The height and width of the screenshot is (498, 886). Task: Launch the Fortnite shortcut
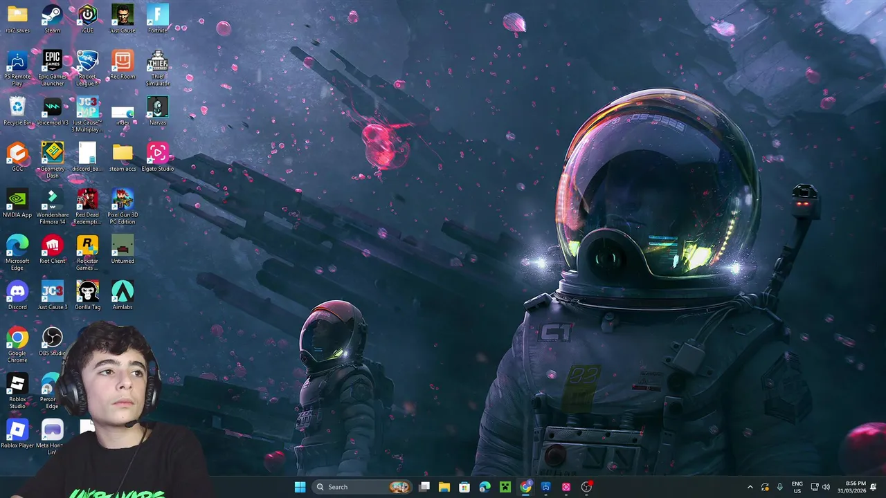coord(158,19)
